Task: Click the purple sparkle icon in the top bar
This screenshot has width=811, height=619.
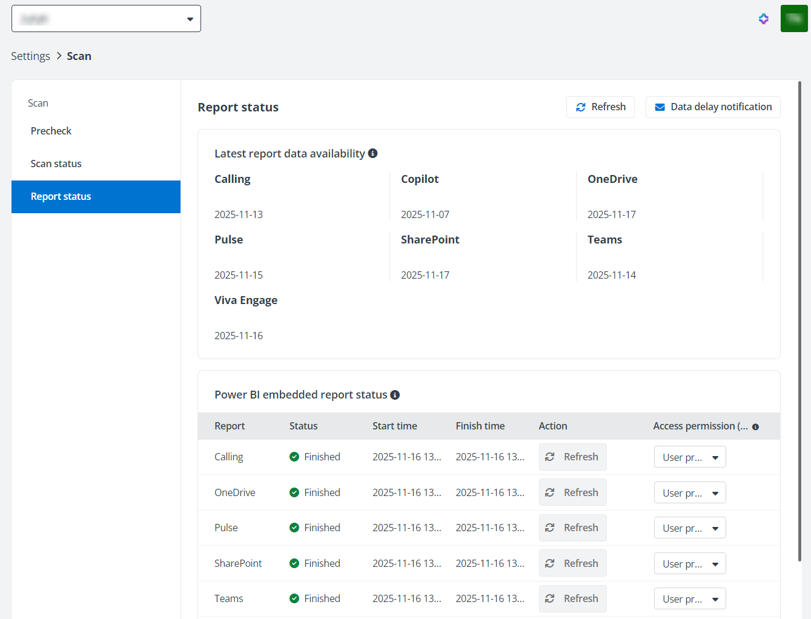Action: (x=764, y=19)
